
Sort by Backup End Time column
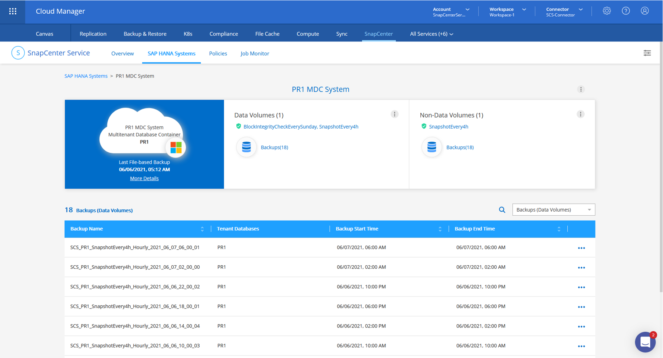coord(559,229)
